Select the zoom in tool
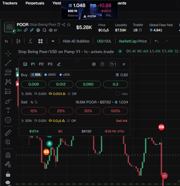Image resolution: width=180 pixels, height=186 pixels. (x=8, y=142)
